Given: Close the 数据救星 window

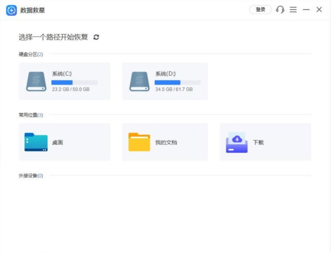Looking at the screenshot, I should coord(319,10).
